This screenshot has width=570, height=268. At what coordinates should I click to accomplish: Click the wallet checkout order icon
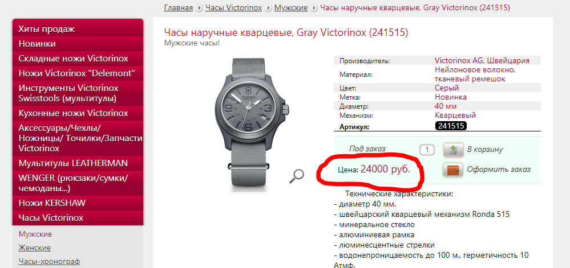(453, 170)
